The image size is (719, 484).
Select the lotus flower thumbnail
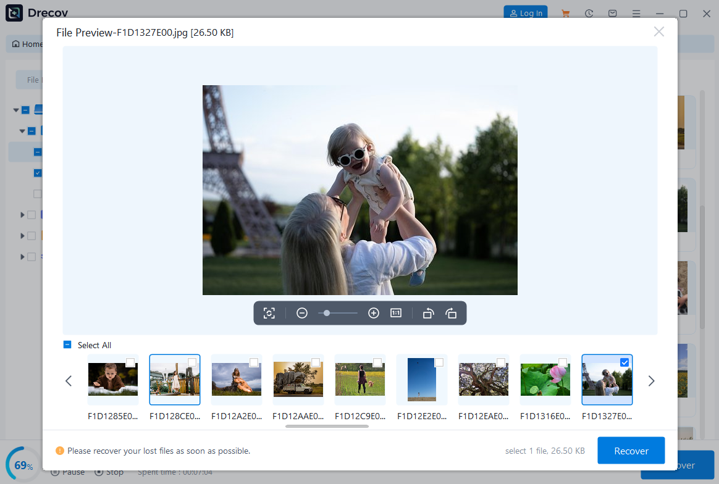[x=545, y=380]
